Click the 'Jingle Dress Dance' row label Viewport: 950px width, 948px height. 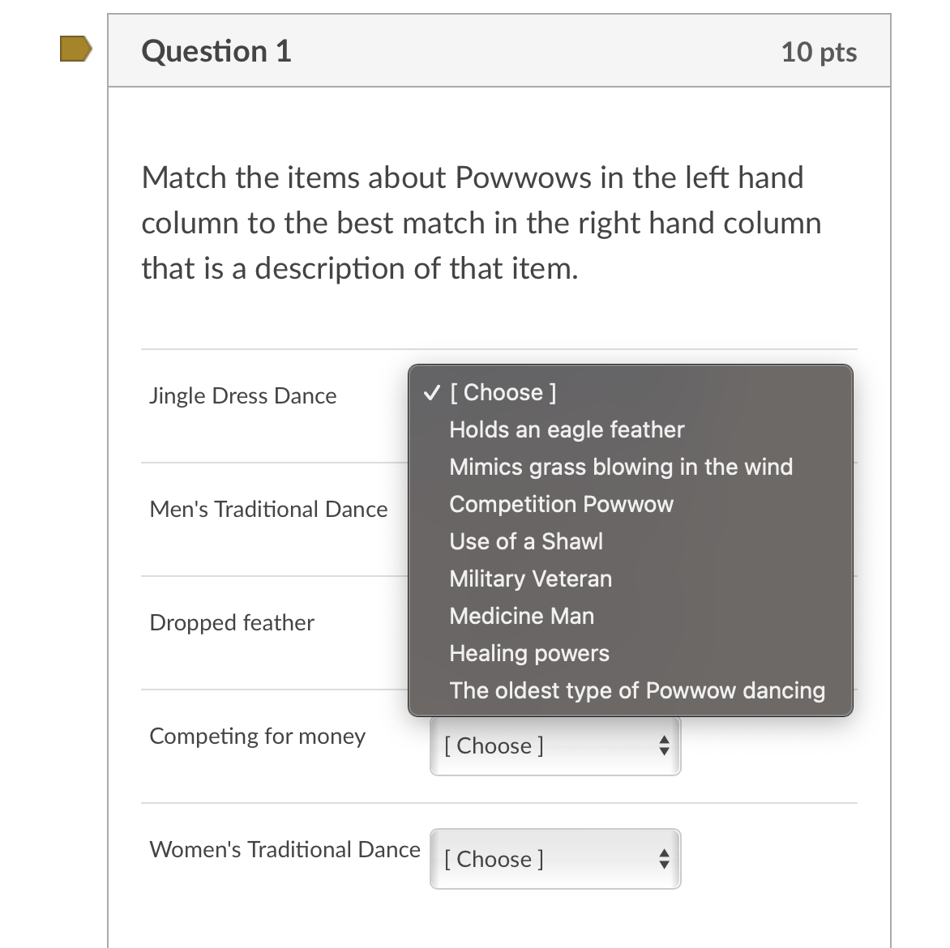coord(242,396)
